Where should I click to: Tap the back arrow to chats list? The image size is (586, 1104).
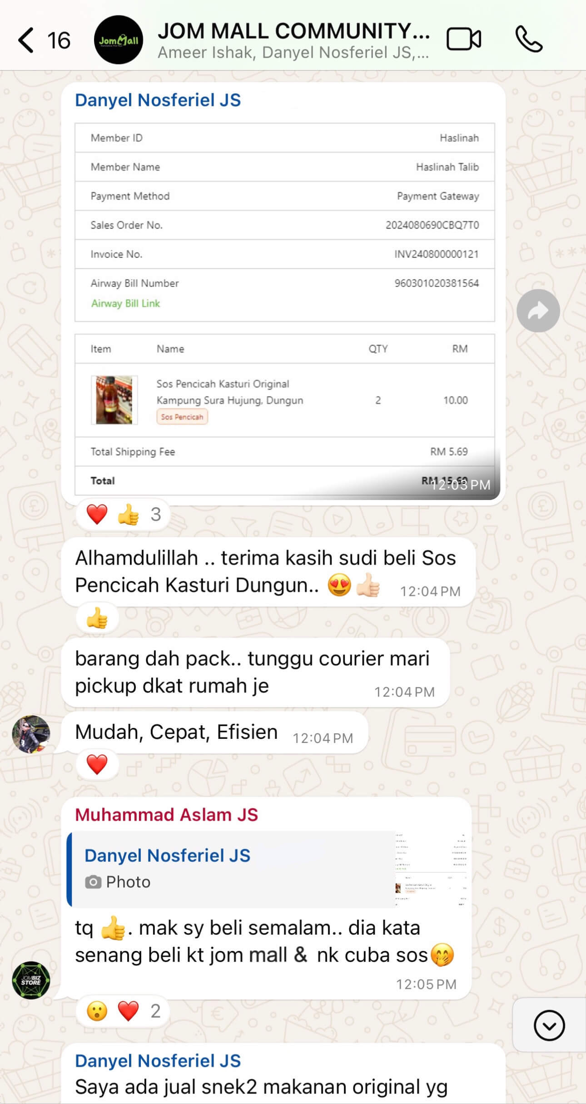click(26, 40)
